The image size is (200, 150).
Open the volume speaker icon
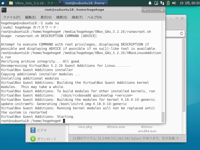(x=174, y=3)
